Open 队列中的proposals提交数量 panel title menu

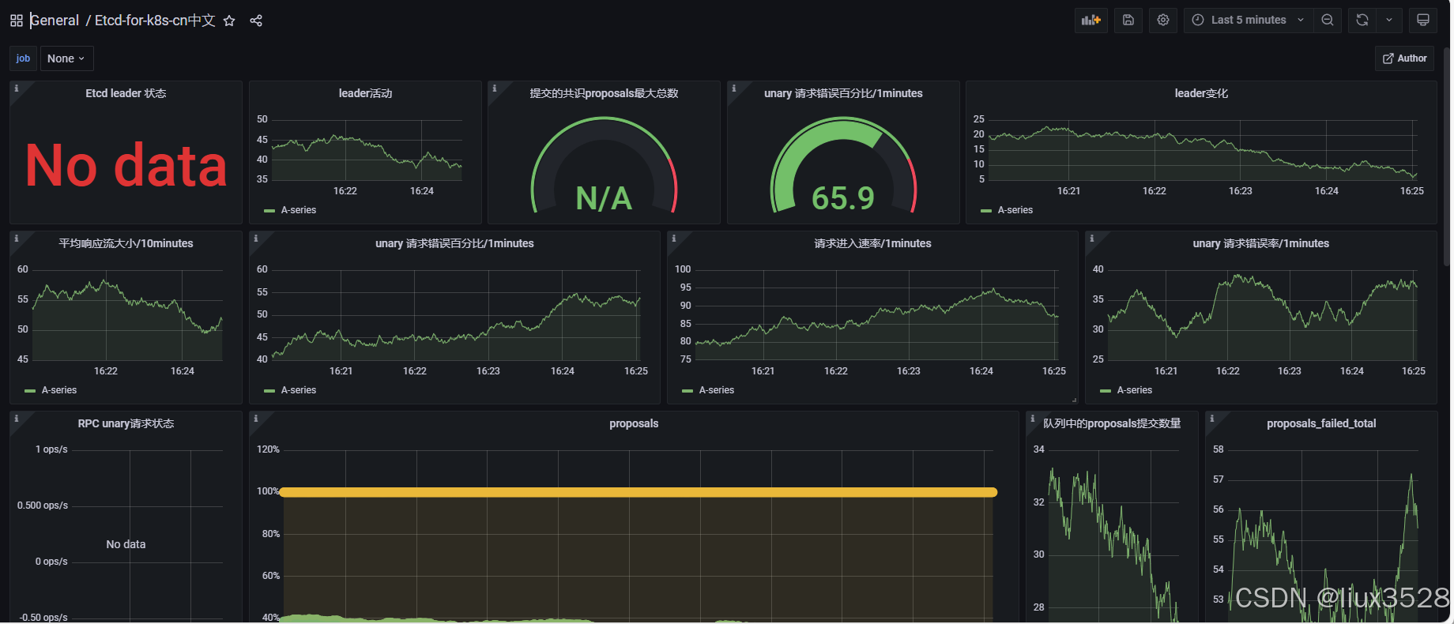[x=1112, y=423]
